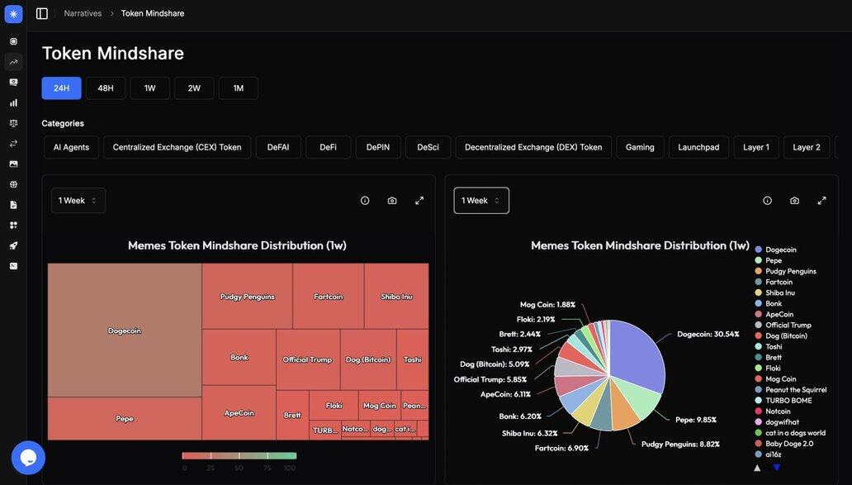Screen dimensions: 852x485
Task: Choose the Layer 2 category
Action: point(807,147)
